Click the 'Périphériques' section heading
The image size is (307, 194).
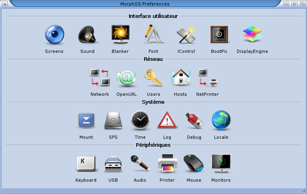[153, 145]
